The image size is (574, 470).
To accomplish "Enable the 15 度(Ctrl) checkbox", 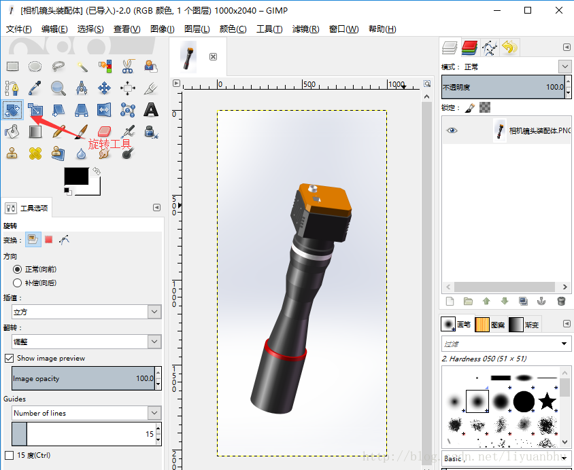I will click(9, 455).
